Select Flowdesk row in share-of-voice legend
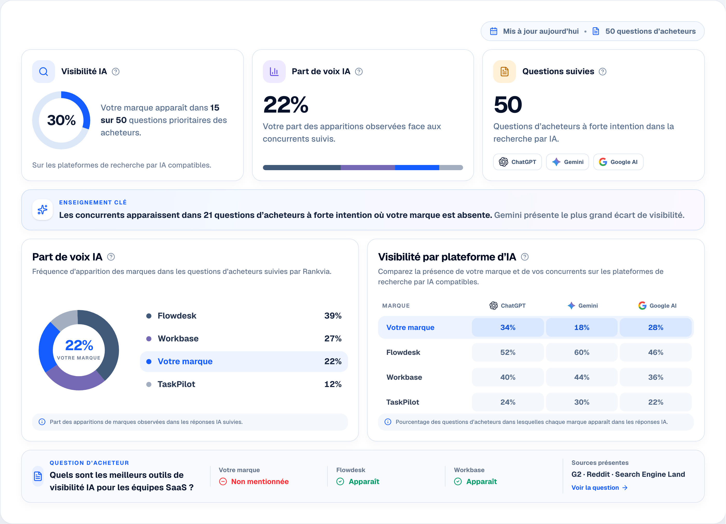 point(244,316)
